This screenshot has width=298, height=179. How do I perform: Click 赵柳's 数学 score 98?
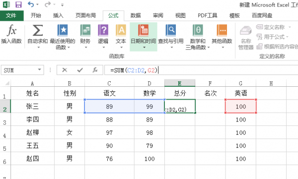[x=149, y=132]
